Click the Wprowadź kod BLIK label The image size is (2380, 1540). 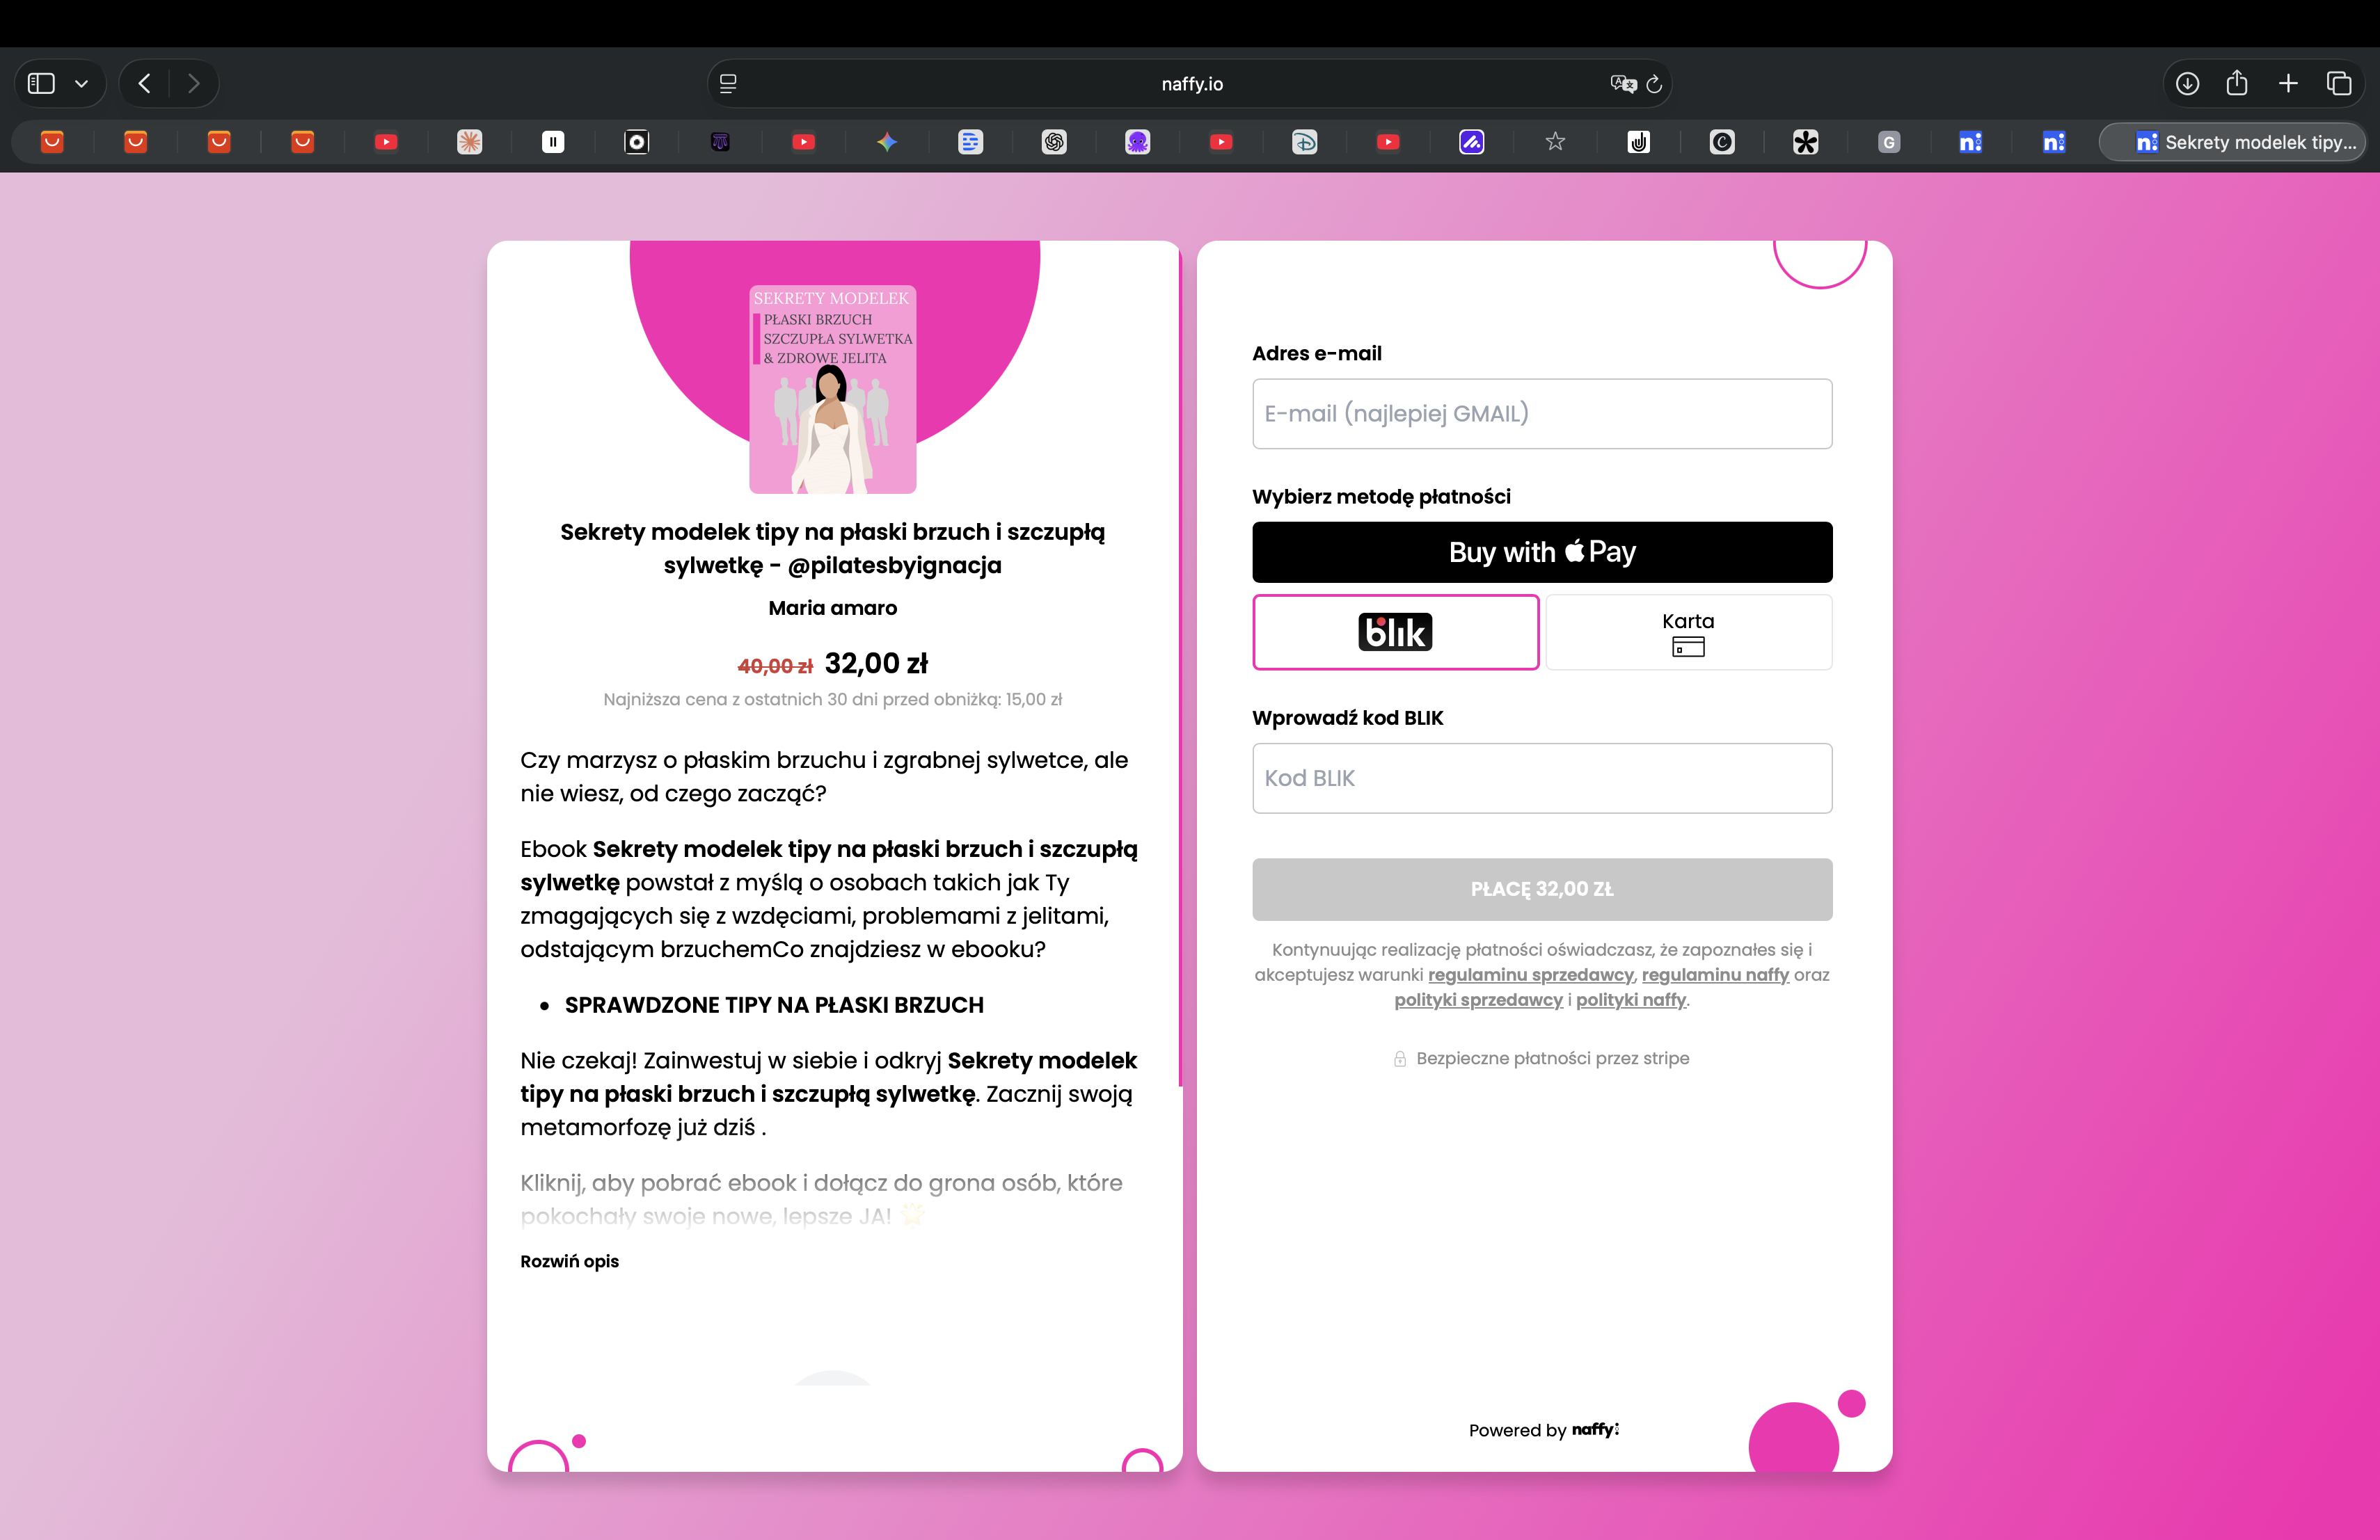coord(1348,718)
